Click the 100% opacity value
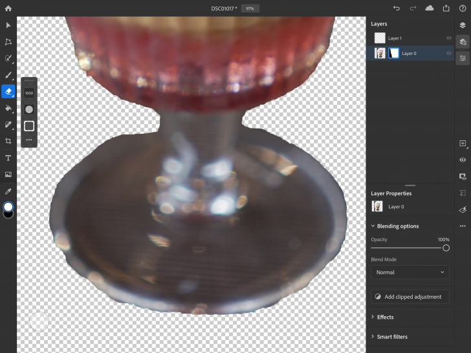Image resolution: width=471 pixels, height=353 pixels. [444, 239]
